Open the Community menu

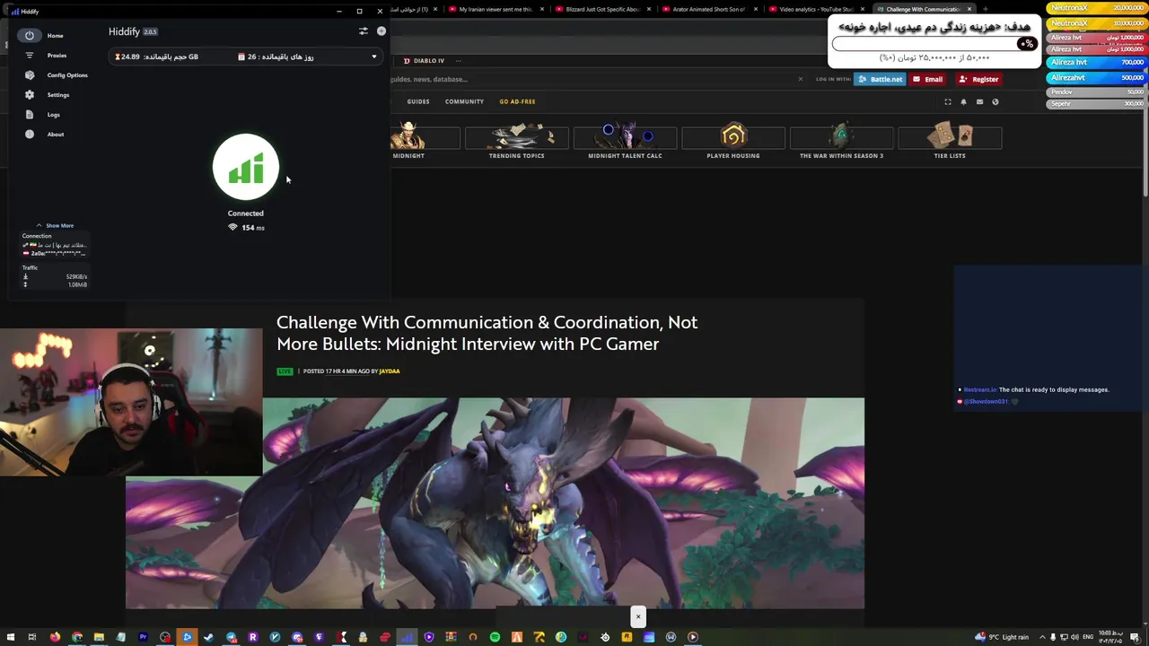click(464, 101)
